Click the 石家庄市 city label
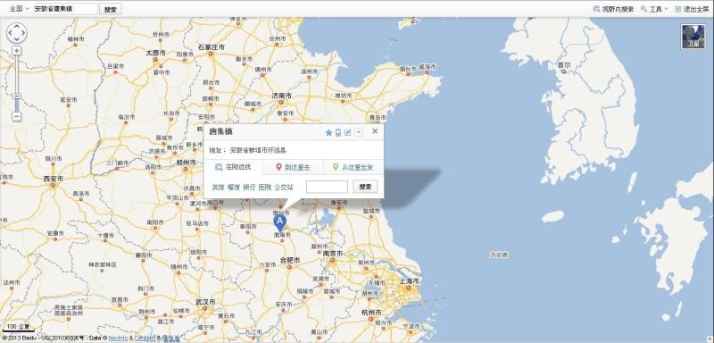714x343 pixels. (x=212, y=47)
